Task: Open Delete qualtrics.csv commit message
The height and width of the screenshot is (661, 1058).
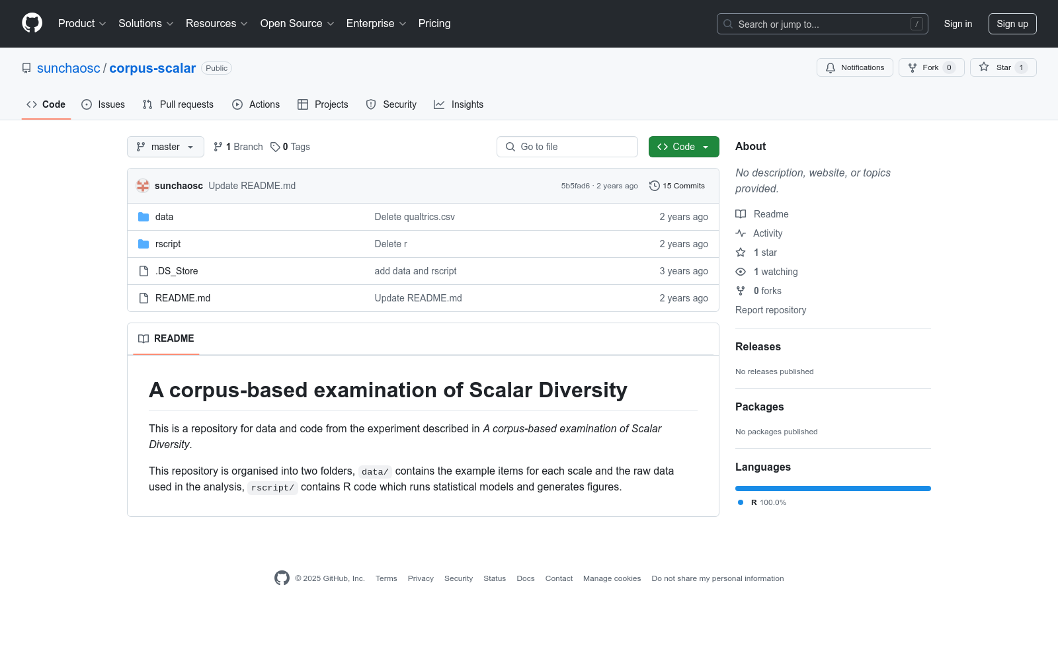Action: point(415,217)
